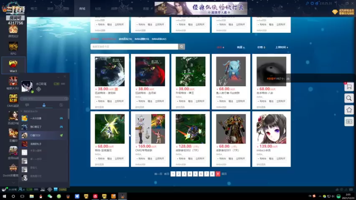Sort products by 价格
This screenshot has height=200, width=356.
pos(261,47)
